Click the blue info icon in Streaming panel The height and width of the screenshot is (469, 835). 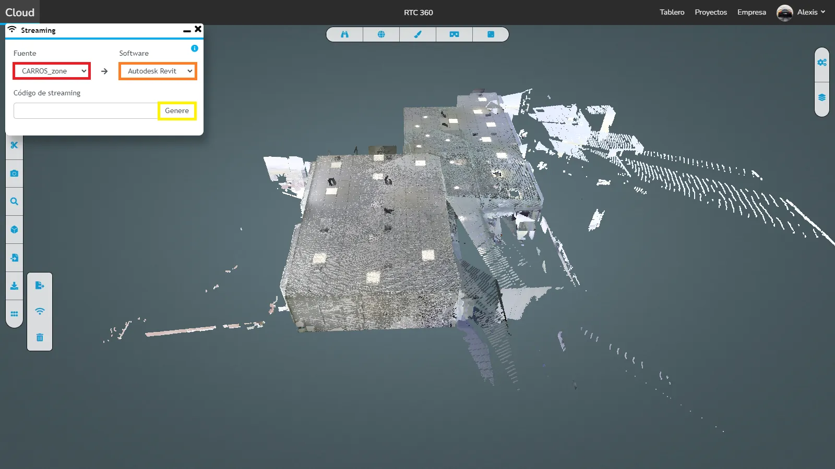(195, 48)
